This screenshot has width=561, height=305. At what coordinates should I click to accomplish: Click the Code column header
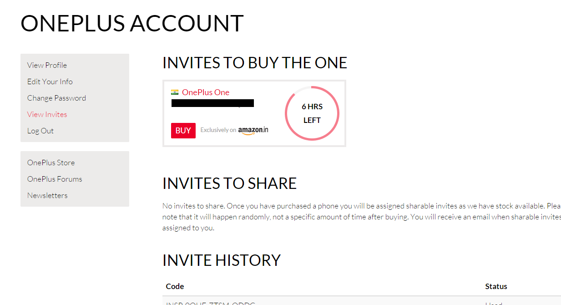(175, 286)
